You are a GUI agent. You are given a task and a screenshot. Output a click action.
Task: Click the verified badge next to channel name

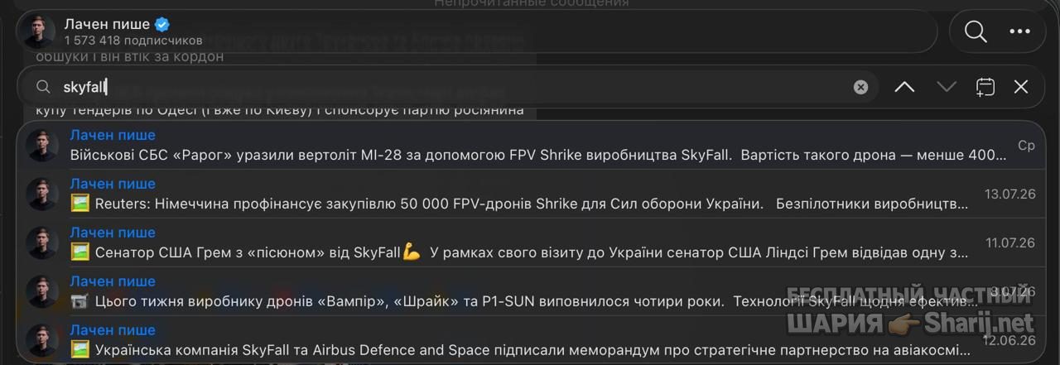pyautogui.click(x=162, y=24)
